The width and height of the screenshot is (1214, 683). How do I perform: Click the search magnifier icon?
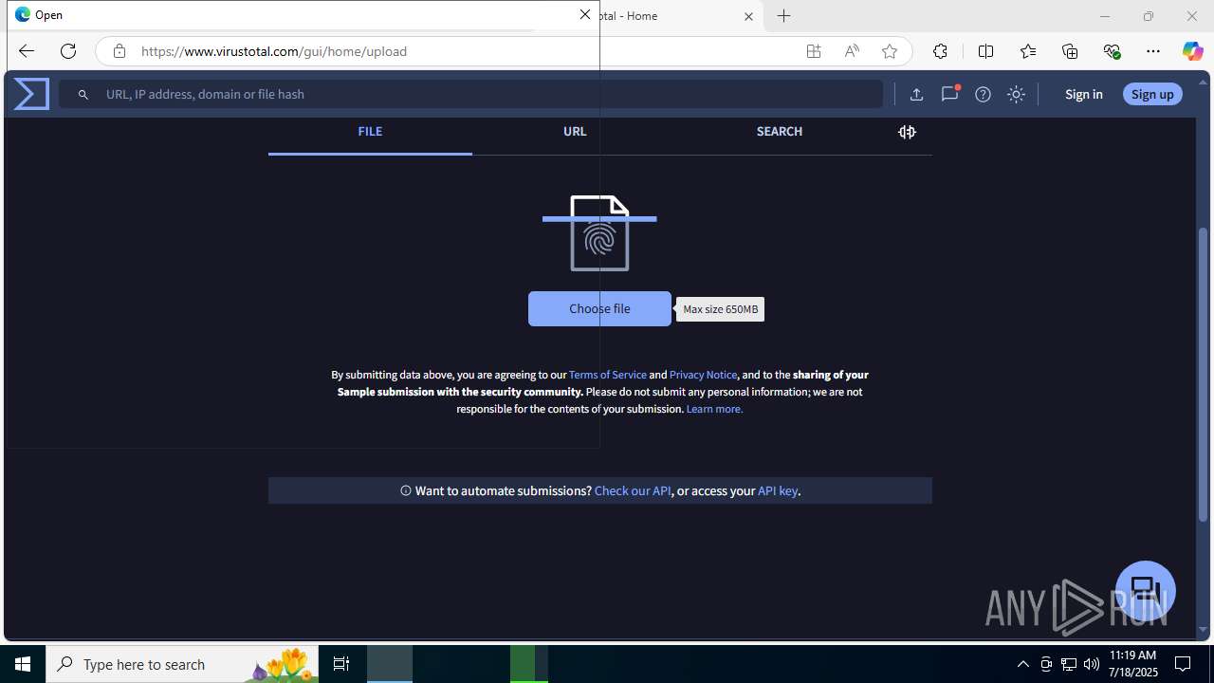(83, 95)
